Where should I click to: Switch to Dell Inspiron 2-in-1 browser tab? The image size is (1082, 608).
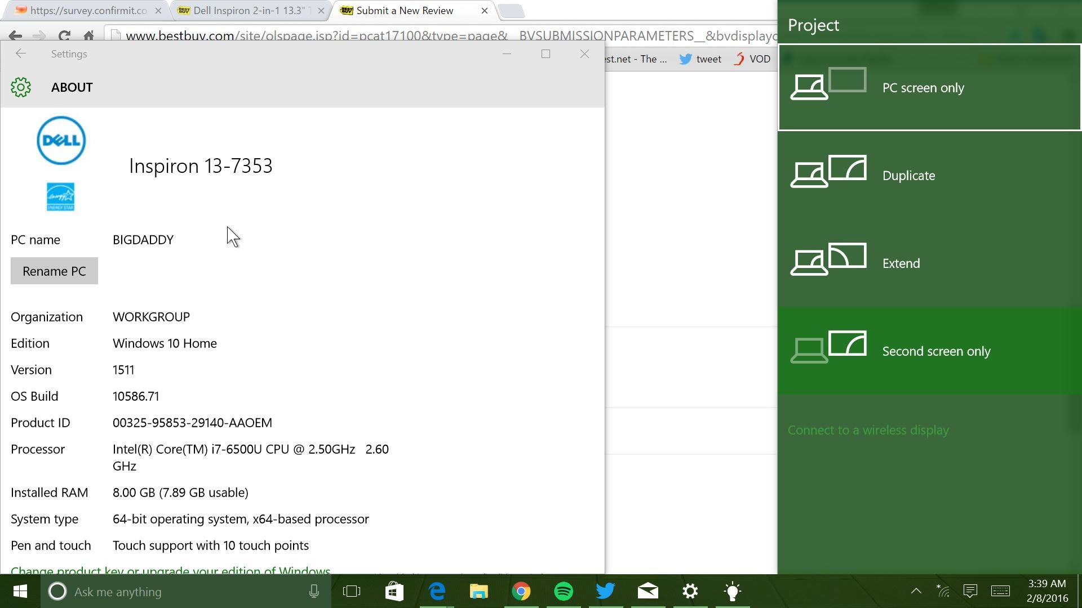248,11
